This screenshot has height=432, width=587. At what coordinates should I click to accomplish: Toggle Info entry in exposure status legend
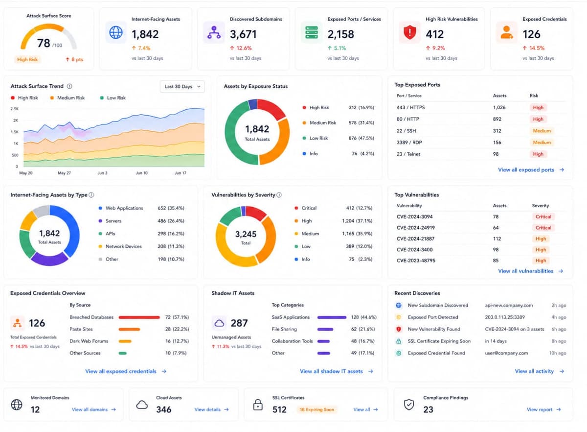[x=310, y=153]
